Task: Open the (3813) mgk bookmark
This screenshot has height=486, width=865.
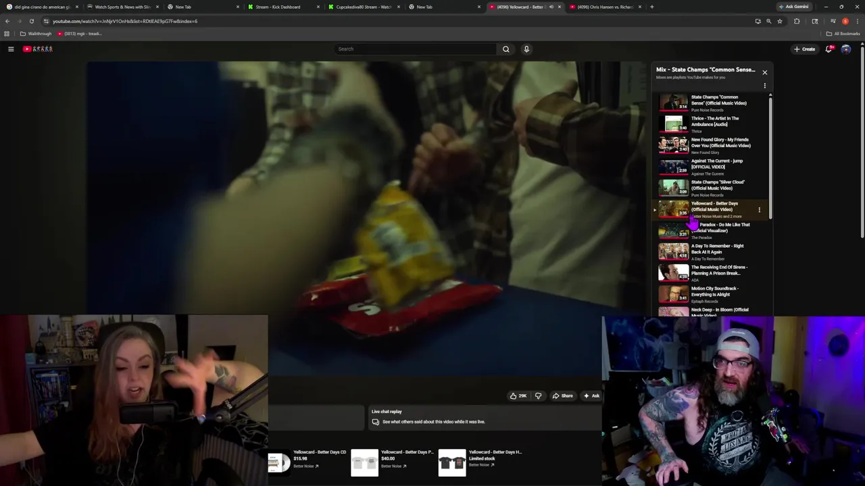Action: click(x=80, y=34)
